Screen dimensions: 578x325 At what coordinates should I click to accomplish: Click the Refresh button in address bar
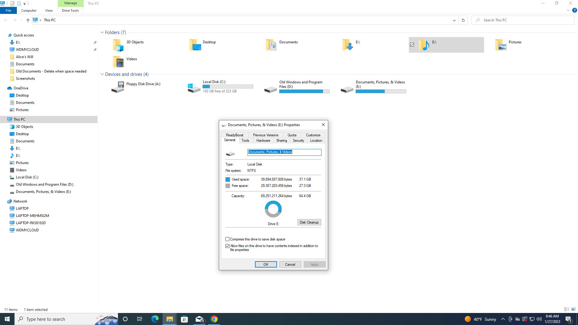(x=463, y=20)
